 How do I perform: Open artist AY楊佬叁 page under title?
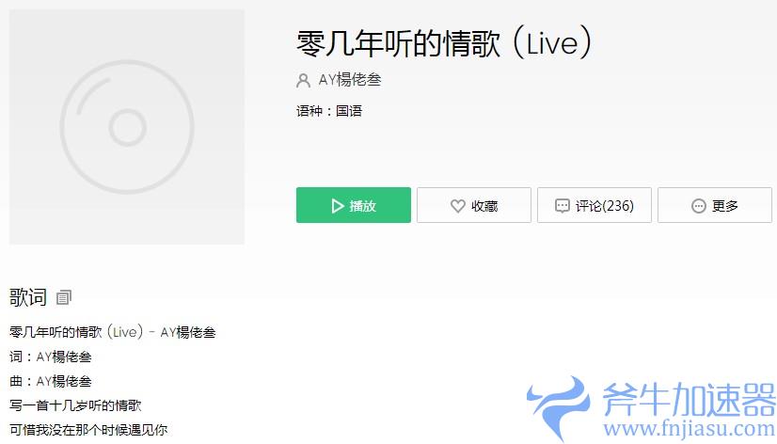coord(350,80)
